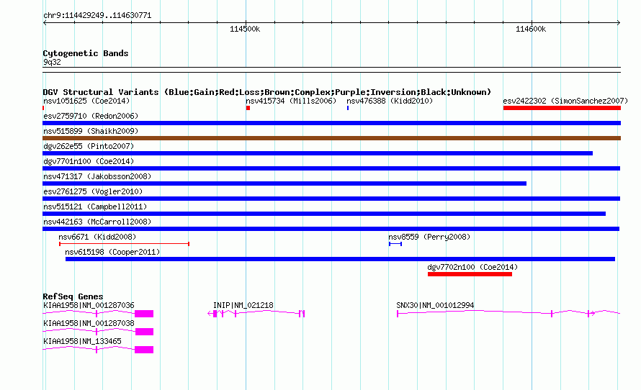Click the red dgv7702n100 (Coe2014) loss bar
Image resolution: width=641 pixels, height=390 pixels.
click(470, 274)
